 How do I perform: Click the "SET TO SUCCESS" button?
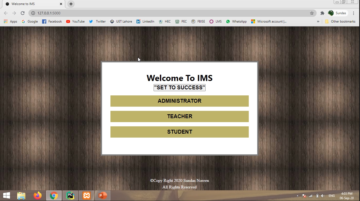click(x=180, y=88)
